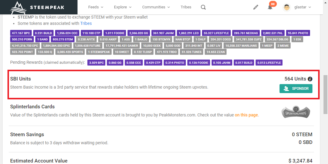The width and height of the screenshot is (328, 164).
Task: Select the 1.011 FOODIE token
Action: pos(115,33)
